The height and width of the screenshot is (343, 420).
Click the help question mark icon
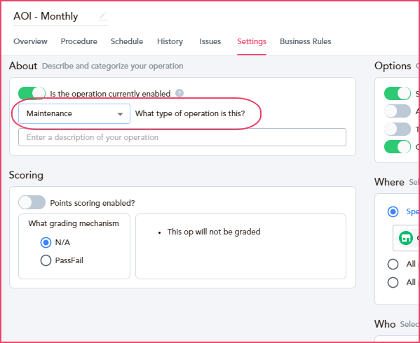179,93
